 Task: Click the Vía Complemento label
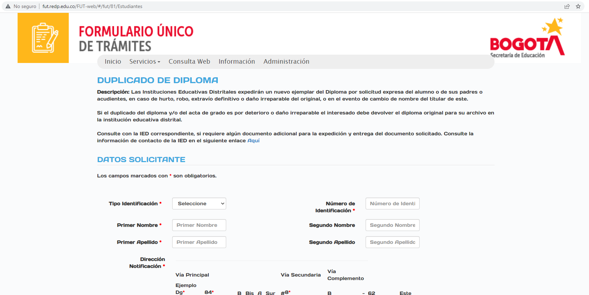point(346,275)
